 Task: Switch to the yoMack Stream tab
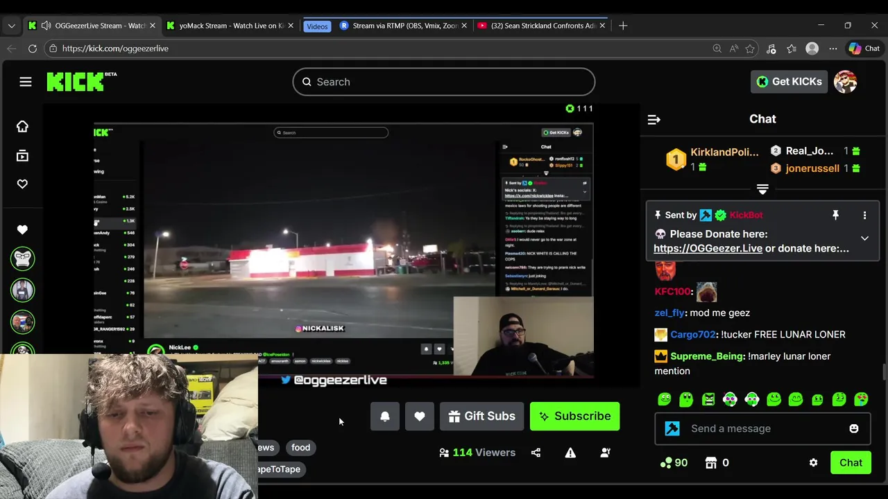(231, 26)
